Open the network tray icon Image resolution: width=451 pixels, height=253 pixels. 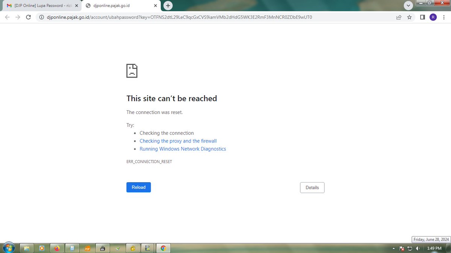pyautogui.click(x=410, y=249)
